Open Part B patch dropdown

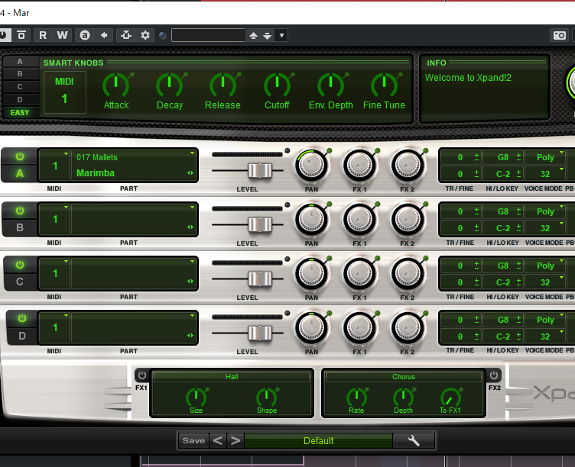click(192, 208)
